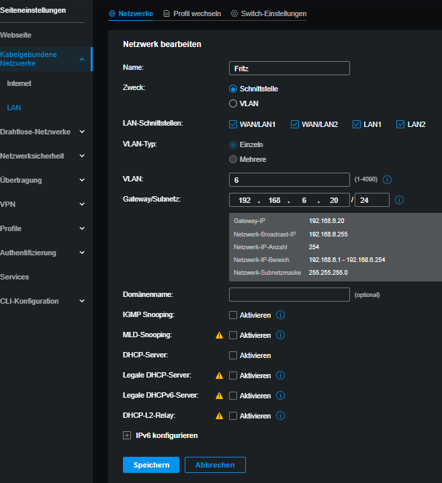Image resolution: width=442 pixels, height=483 pixels.
Task: Uncheck the WAN/LAN1 interface checkbox
Action: pyautogui.click(x=233, y=124)
